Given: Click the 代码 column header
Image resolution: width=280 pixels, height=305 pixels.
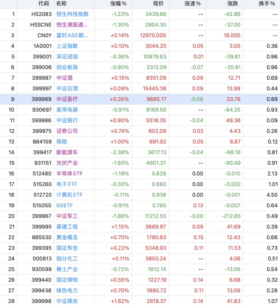Looking at the screenshot, I should [43, 4].
